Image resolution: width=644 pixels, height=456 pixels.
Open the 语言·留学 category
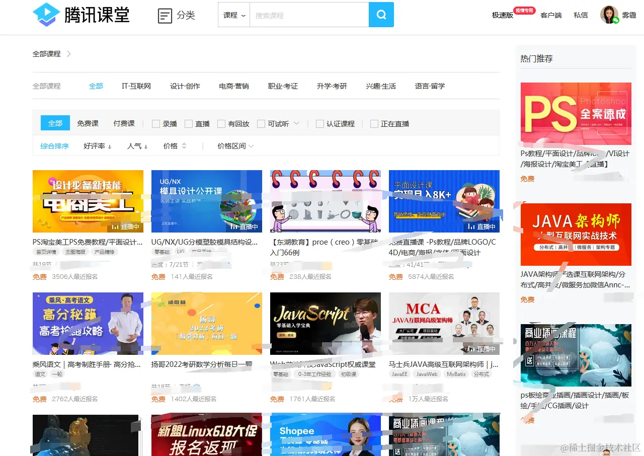coord(430,86)
